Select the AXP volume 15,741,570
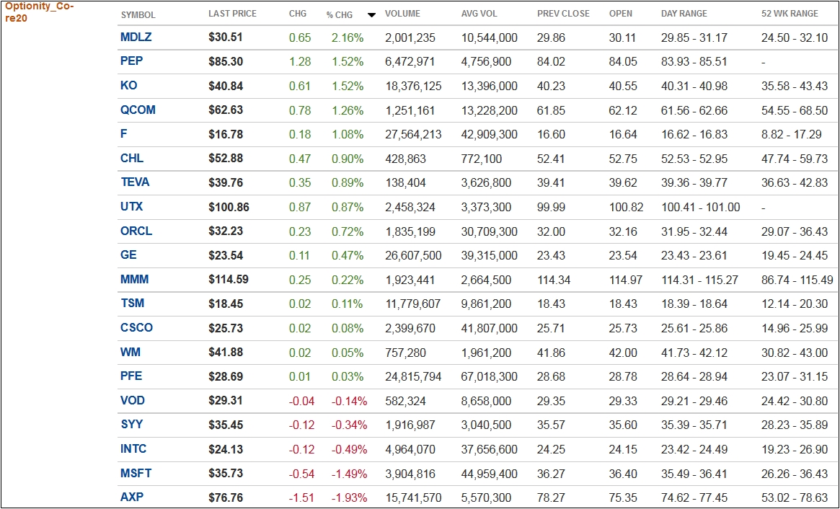This screenshot has height=509, width=840. pos(414,498)
